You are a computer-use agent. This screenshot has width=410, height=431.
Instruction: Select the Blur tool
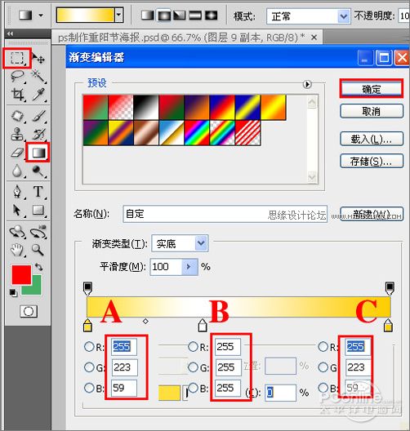coord(17,171)
